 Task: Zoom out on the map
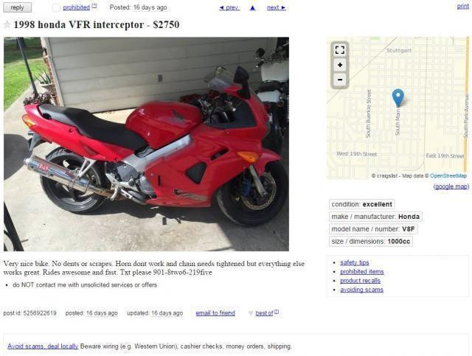point(339,80)
